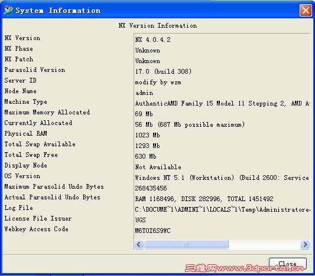Select the AuthenticAMD Family 15 machine value
This screenshot has height=276, width=315.
pyautogui.click(x=222, y=103)
